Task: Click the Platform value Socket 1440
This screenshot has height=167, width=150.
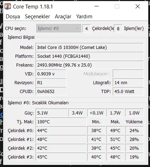Action: point(90,56)
